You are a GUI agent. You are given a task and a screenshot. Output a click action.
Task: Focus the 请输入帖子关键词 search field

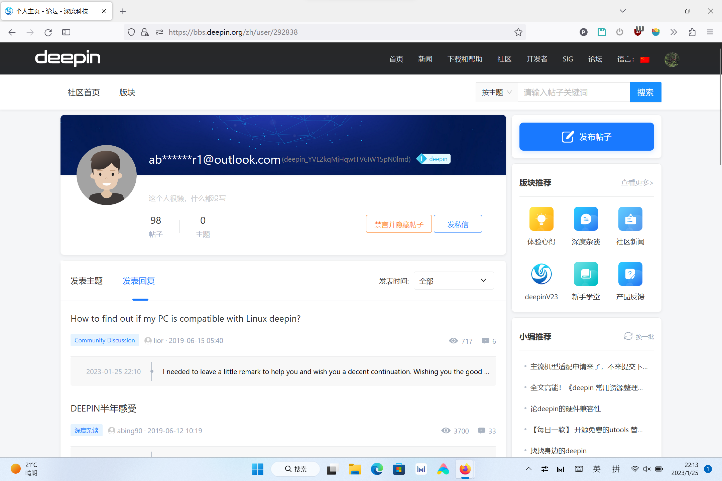pyautogui.click(x=573, y=92)
